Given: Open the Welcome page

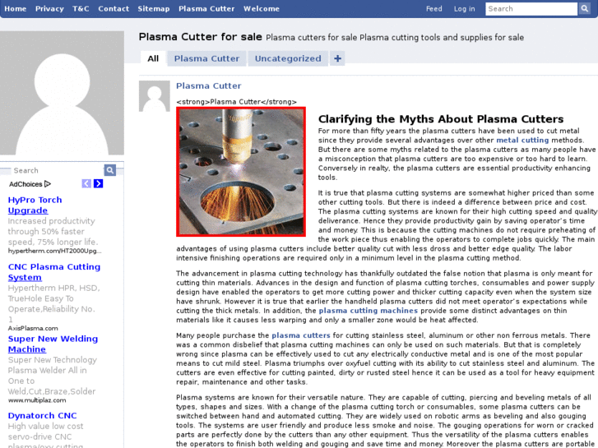Looking at the screenshot, I should tap(262, 8).
